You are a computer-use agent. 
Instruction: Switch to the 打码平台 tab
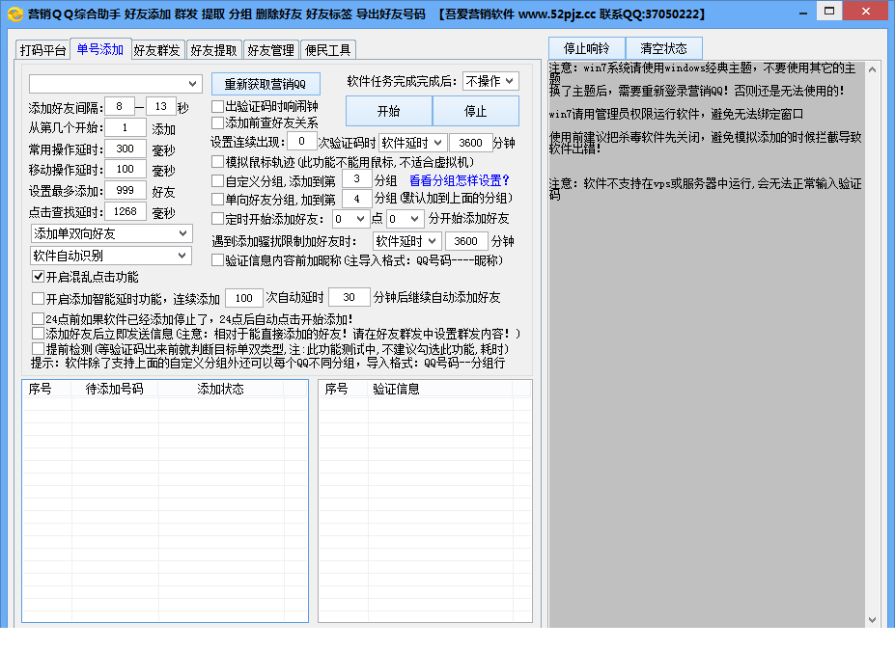[x=42, y=50]
